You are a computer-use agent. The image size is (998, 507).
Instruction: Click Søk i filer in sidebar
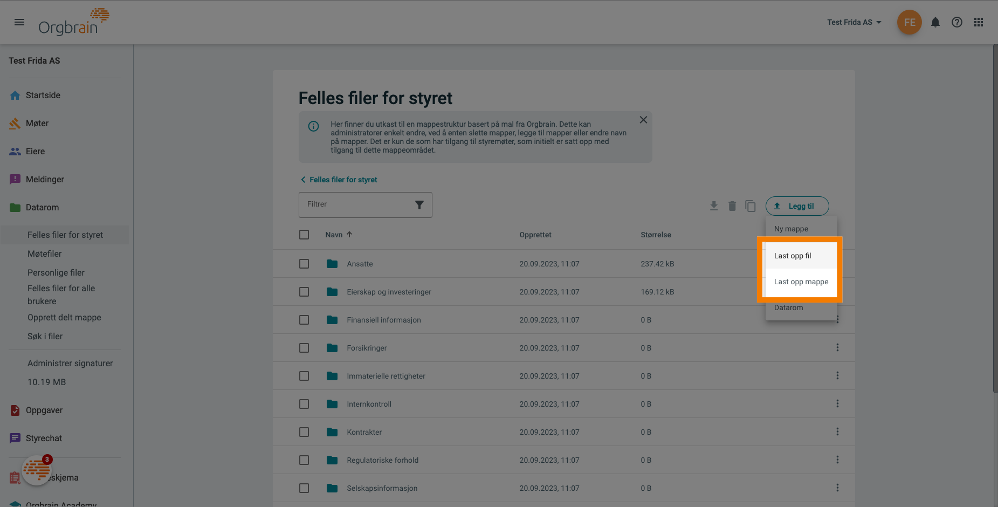[45, 337]
